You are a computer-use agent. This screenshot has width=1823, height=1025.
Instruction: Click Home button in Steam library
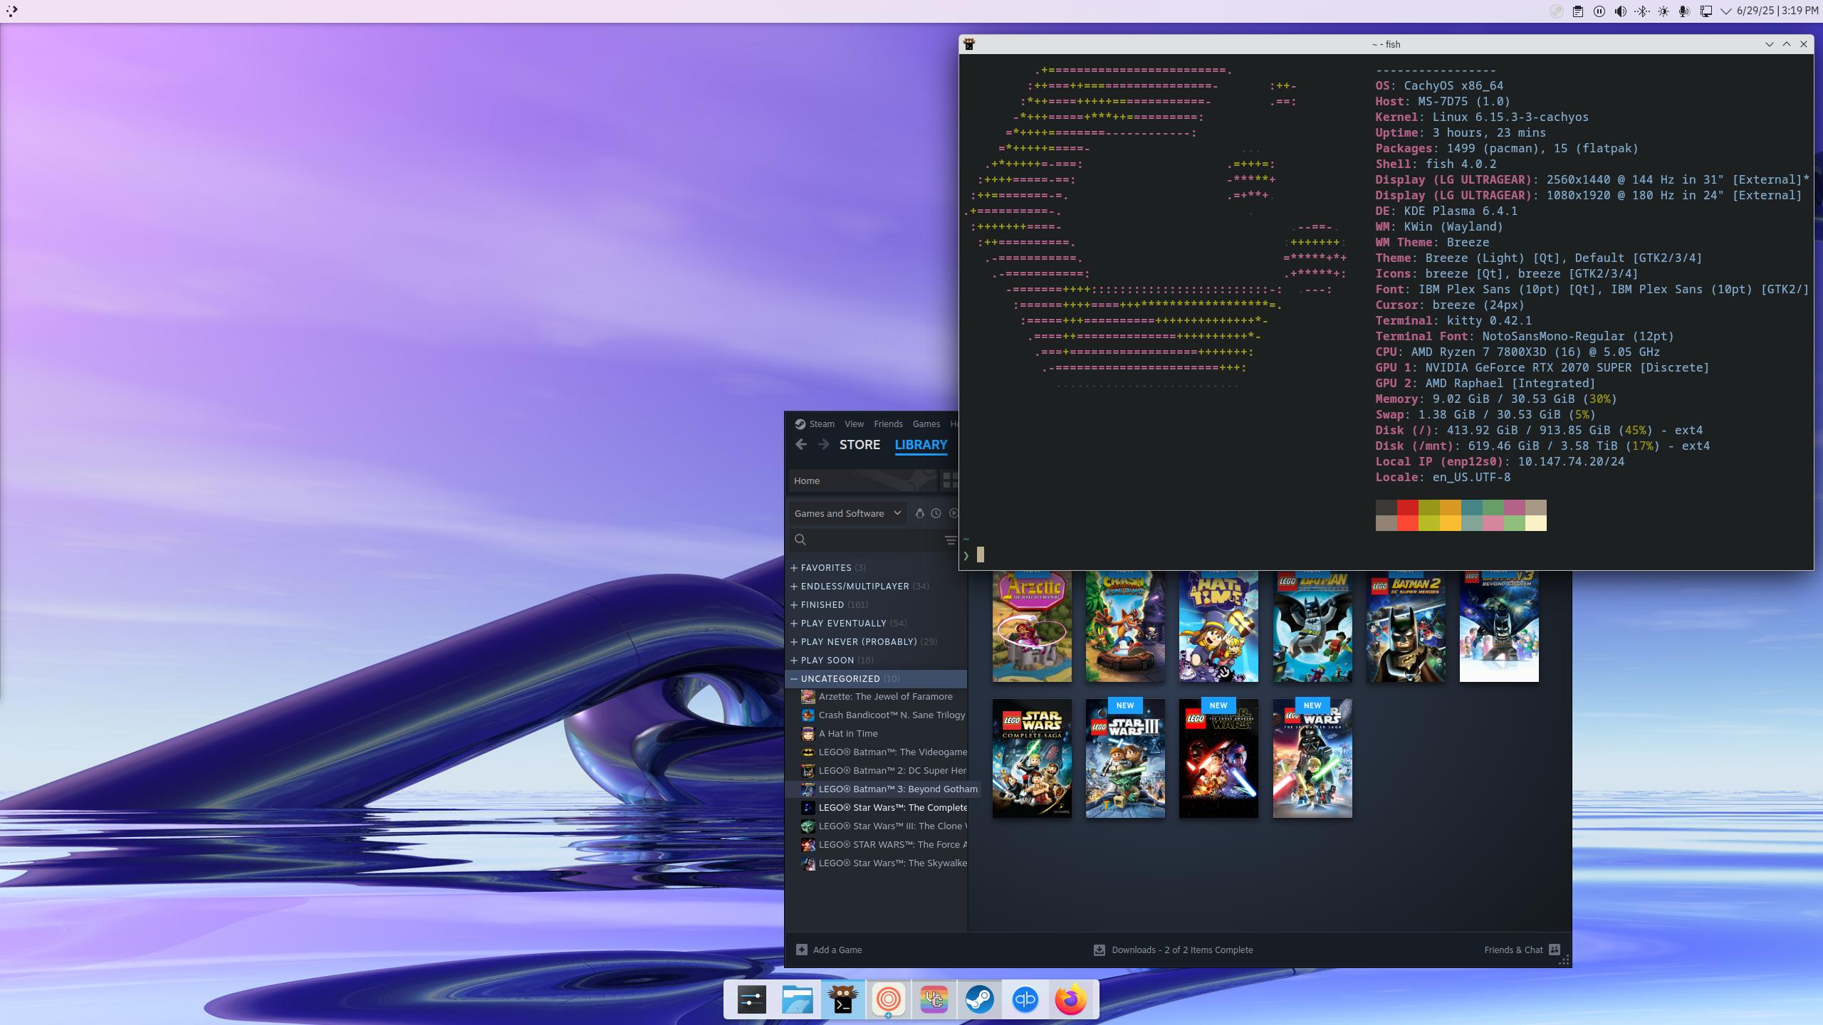click(x=862, y=480)
